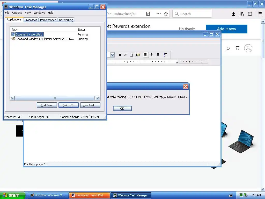Open Task Manager View menu

28,13
